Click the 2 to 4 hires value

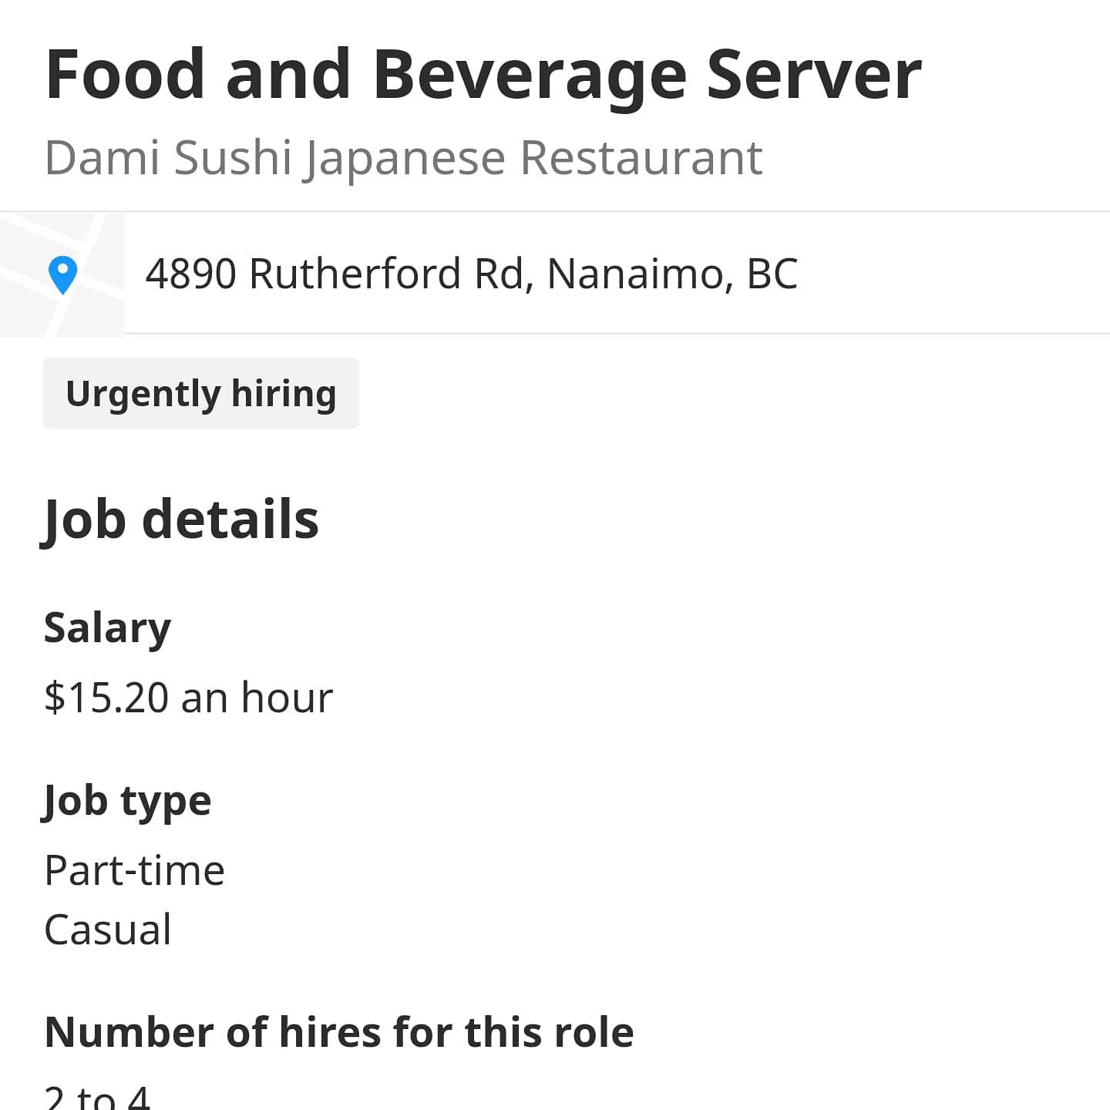[97, 1096]
